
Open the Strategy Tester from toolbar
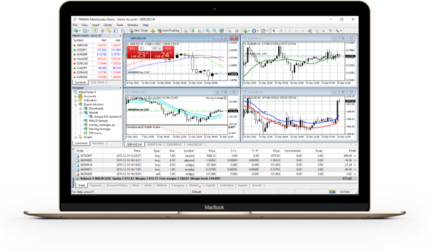tap(123, 31)
